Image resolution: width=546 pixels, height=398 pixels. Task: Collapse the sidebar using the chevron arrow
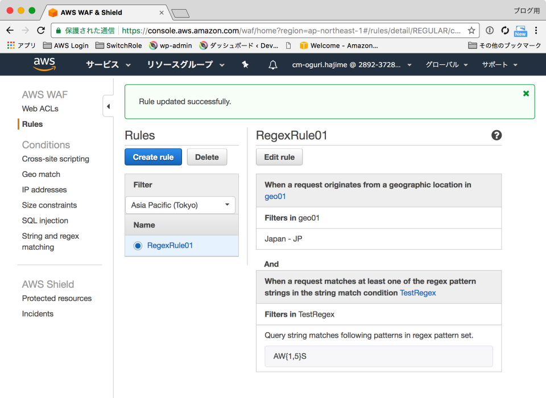coord(108,106)
